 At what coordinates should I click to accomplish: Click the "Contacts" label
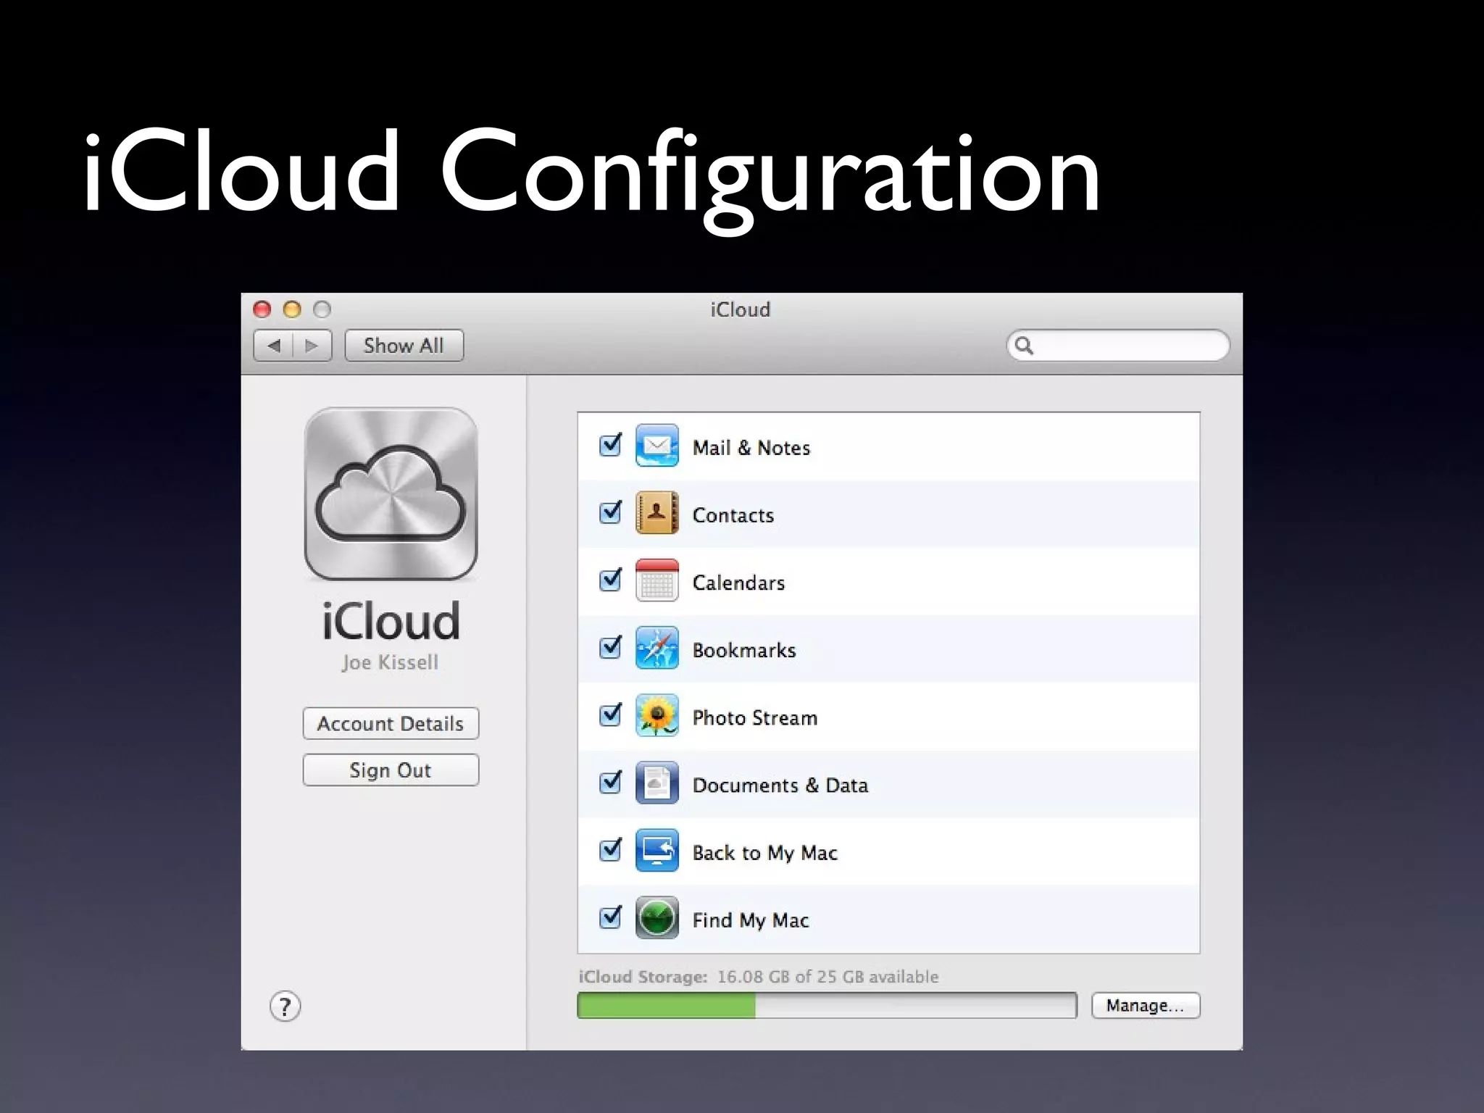(x=733, y=515)
